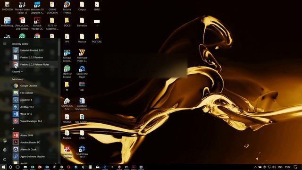302x170 pixels.
Task: Open Task View on taskbar
Action: pyautogui.click(x=17, y=167)
